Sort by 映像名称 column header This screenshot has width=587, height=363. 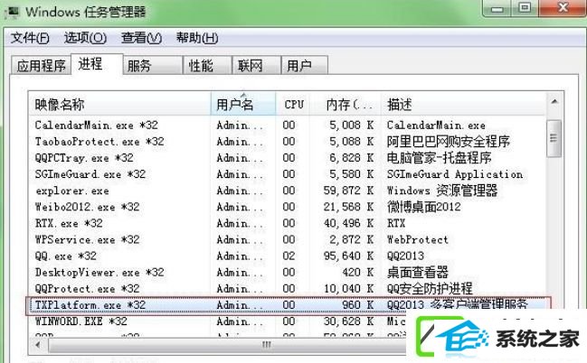tap(119, 104)
